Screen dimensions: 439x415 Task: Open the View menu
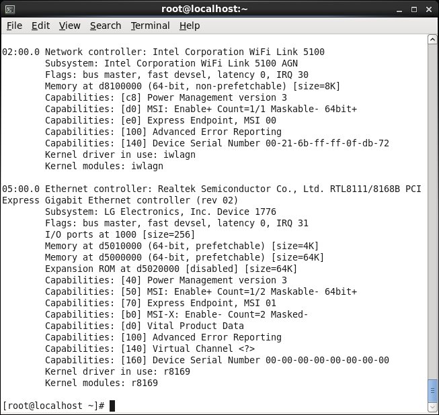coord(69,26)
